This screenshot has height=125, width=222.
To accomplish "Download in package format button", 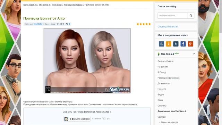I will tap(77, 119).
